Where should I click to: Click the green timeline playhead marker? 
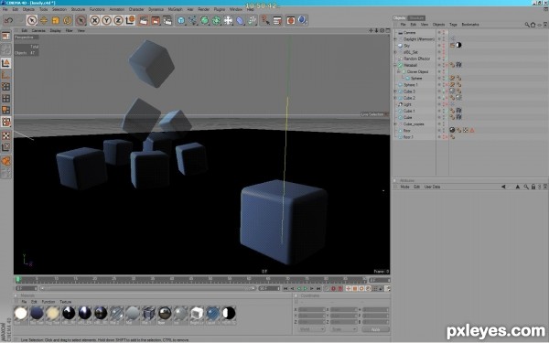pos(18,279)
